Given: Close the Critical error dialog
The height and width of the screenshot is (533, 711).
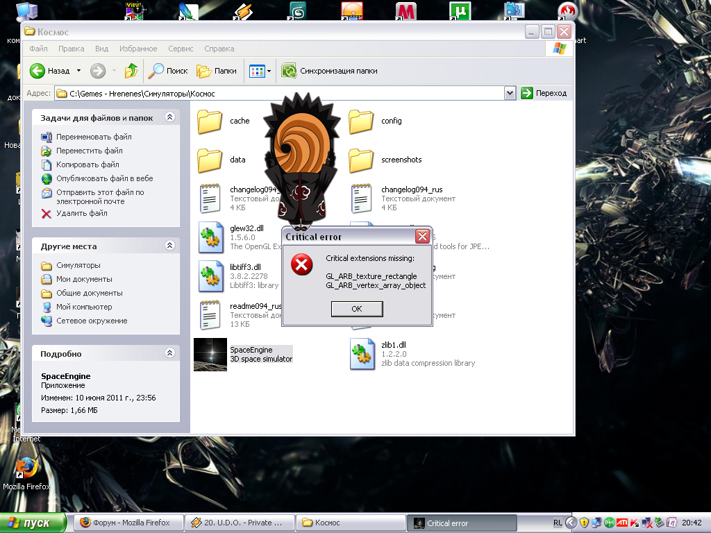Looking at the screenshot, I should (422, 236).
